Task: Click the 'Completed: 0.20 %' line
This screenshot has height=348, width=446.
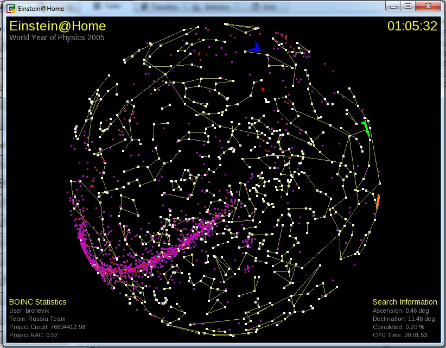Action: [x=398, y=327]
